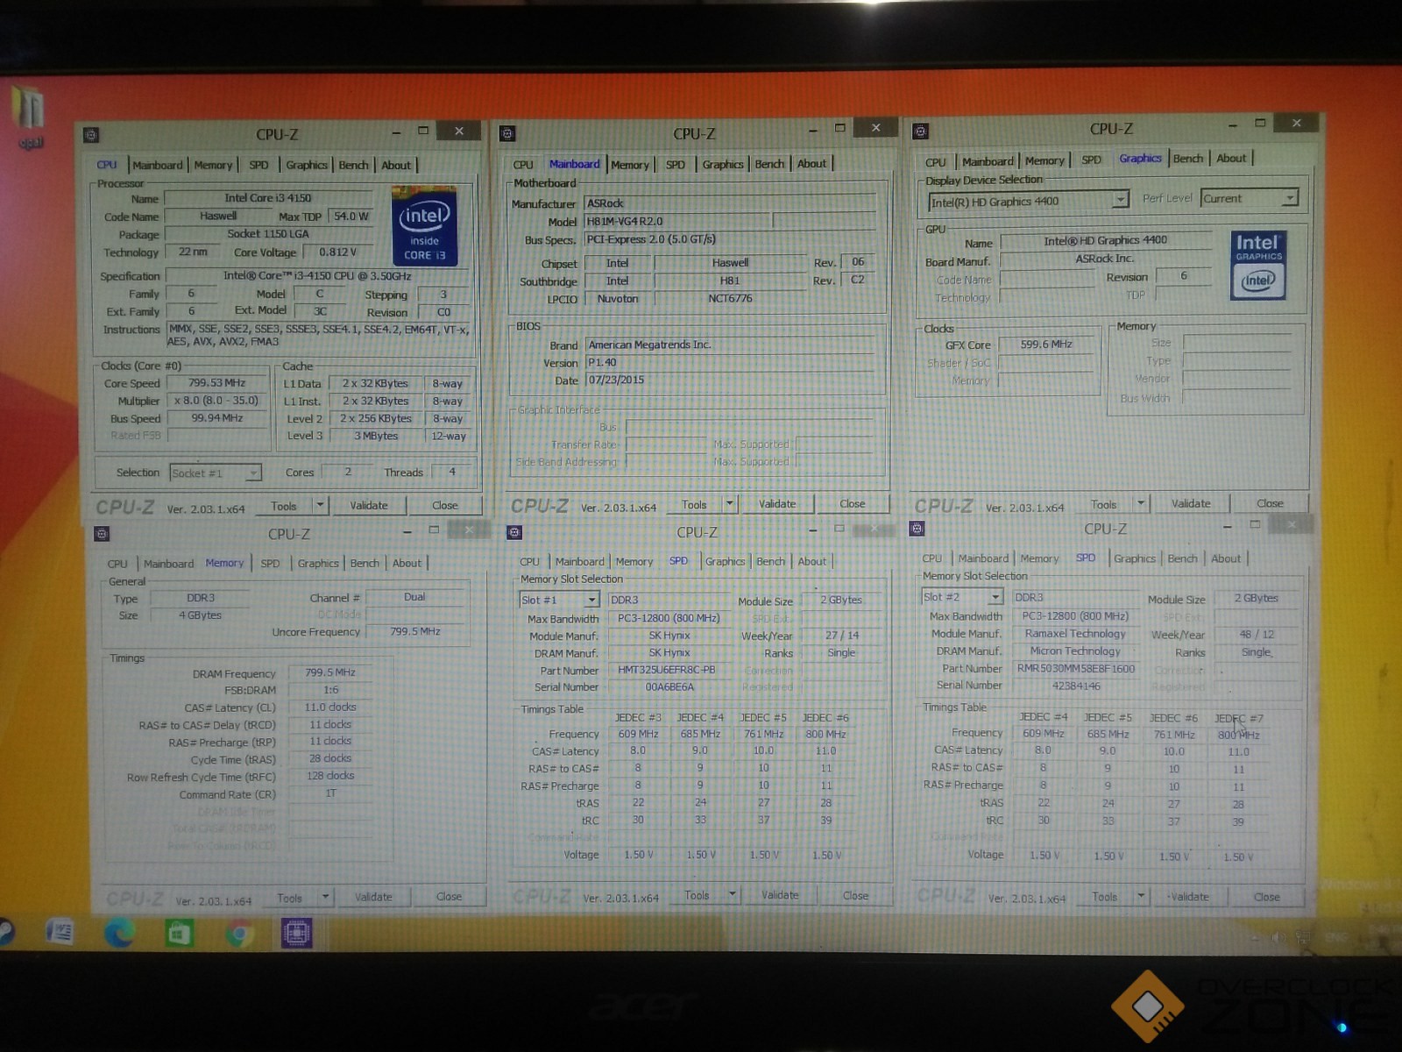Expand the Tools arrow in the Slot #2 SPD window
Screen dimensions: 1402x1052
[x=1141, y=896]
